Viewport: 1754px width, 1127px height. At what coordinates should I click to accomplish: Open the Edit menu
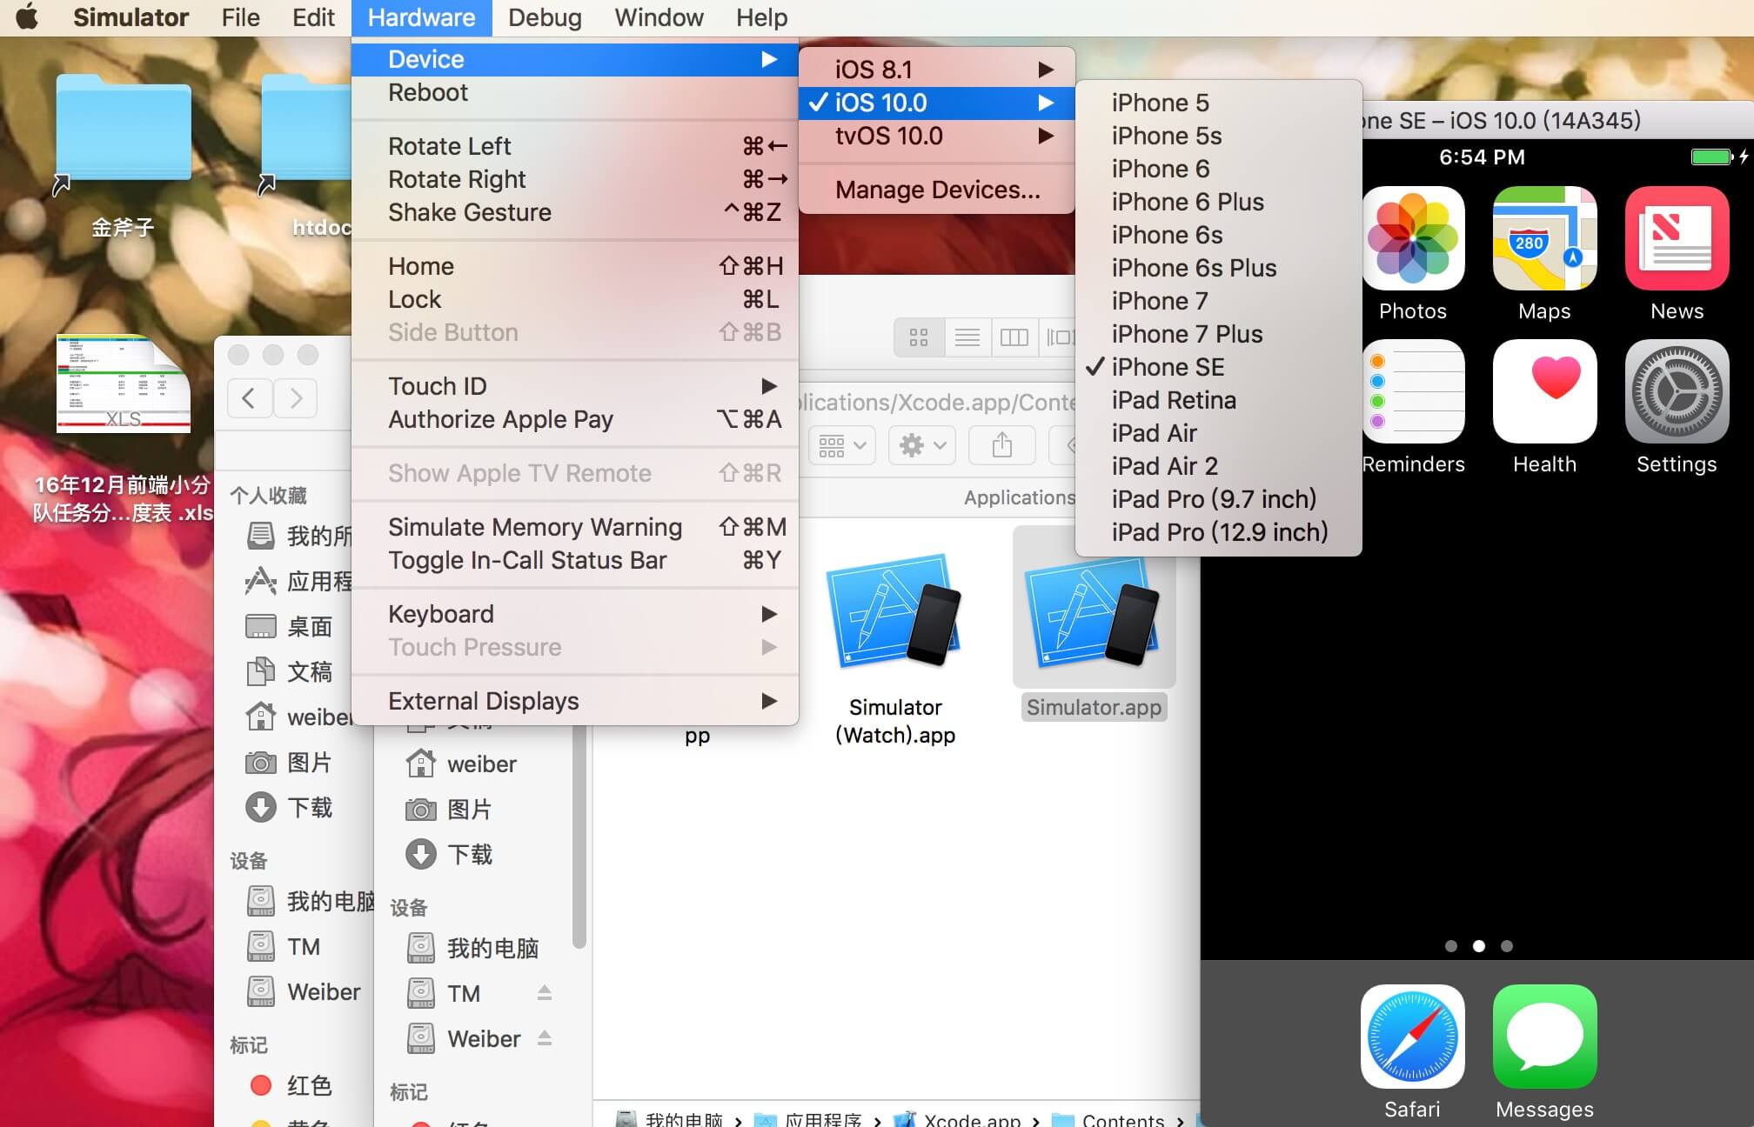coord(313,17)
